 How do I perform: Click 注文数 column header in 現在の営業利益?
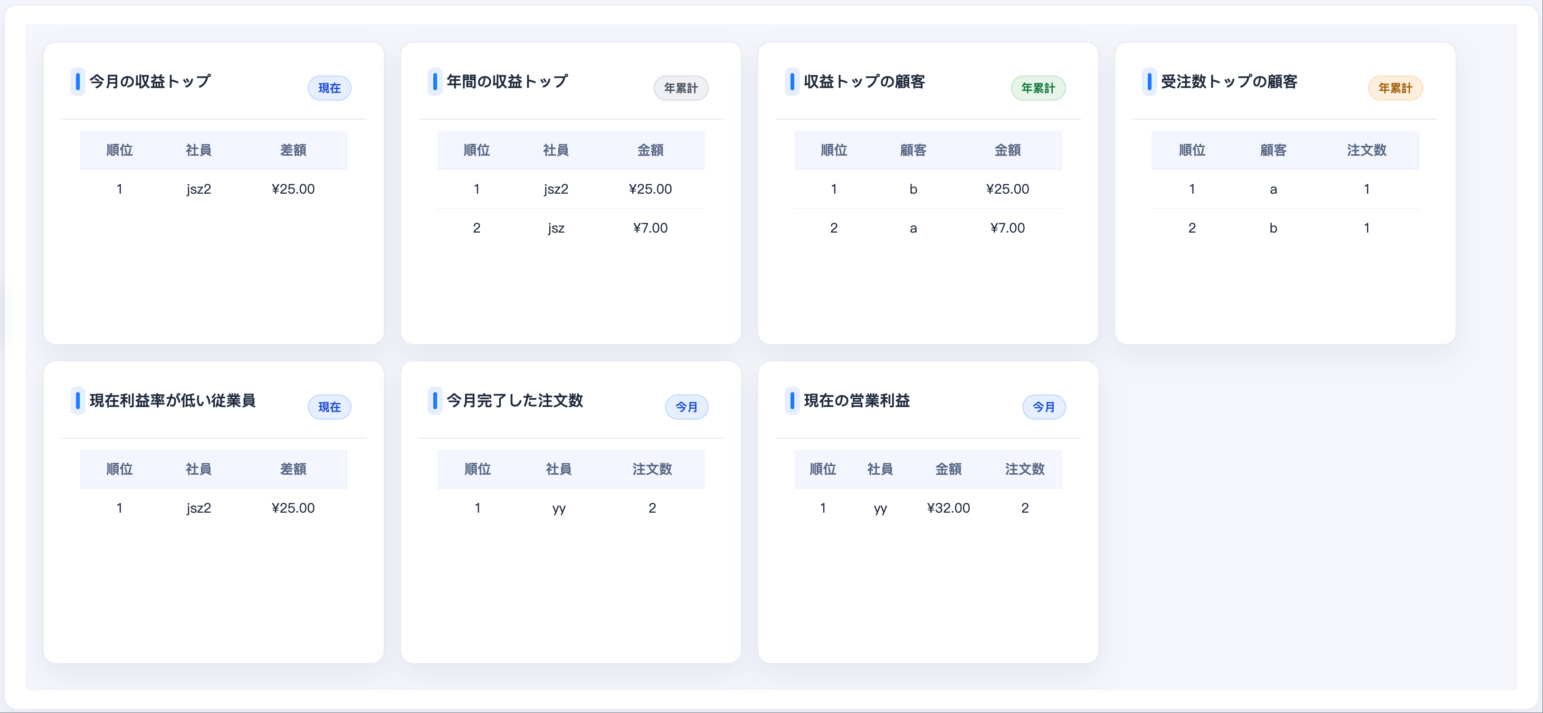(x=1024, y=469)
